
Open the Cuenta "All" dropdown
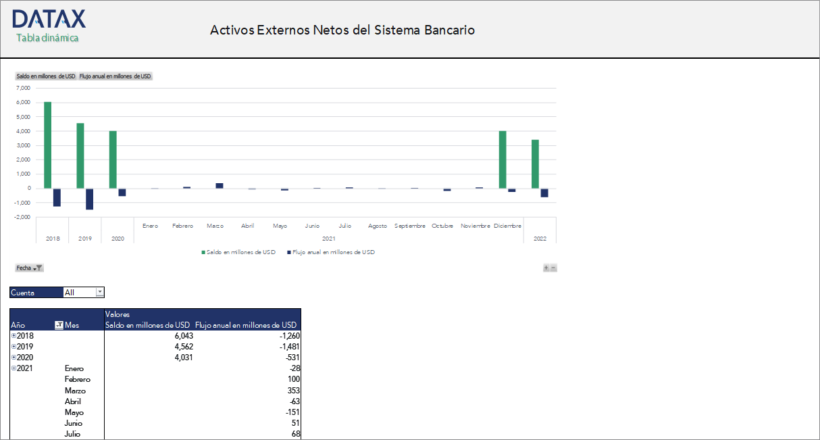pos(100,292)
